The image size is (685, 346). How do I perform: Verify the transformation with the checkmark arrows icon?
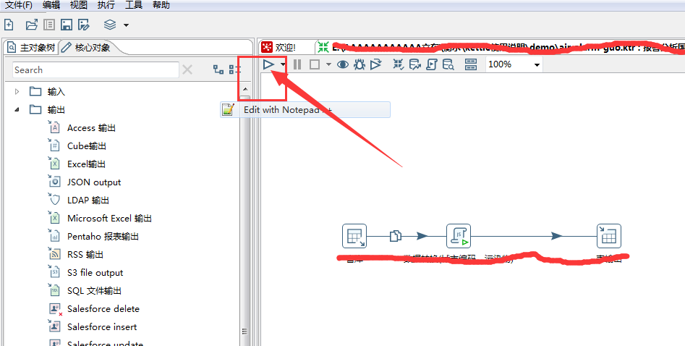[x=398, y=64]
